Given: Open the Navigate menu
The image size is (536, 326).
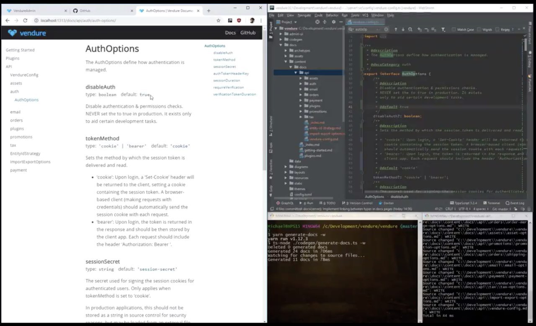Looking at the screenshot, I should (x=304, y=15).
